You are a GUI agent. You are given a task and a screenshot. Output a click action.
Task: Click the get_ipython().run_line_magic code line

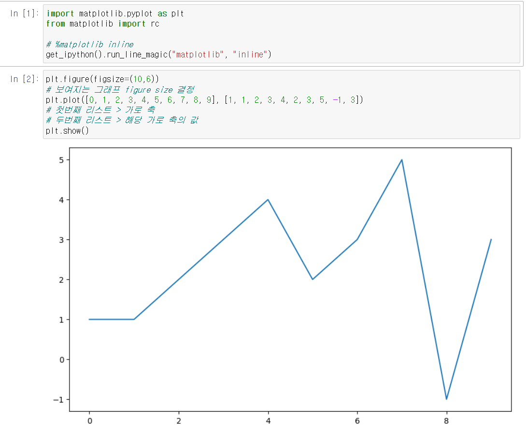click(159, 55)
